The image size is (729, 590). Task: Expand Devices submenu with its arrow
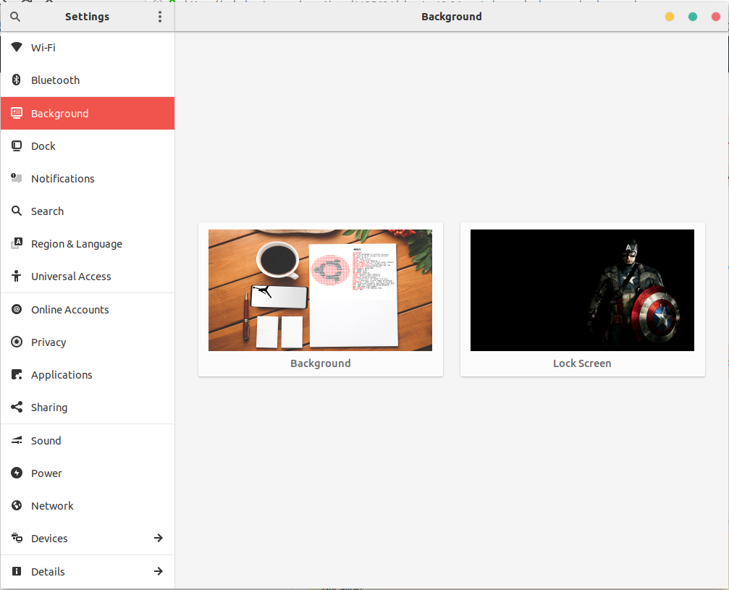[159, 539]
